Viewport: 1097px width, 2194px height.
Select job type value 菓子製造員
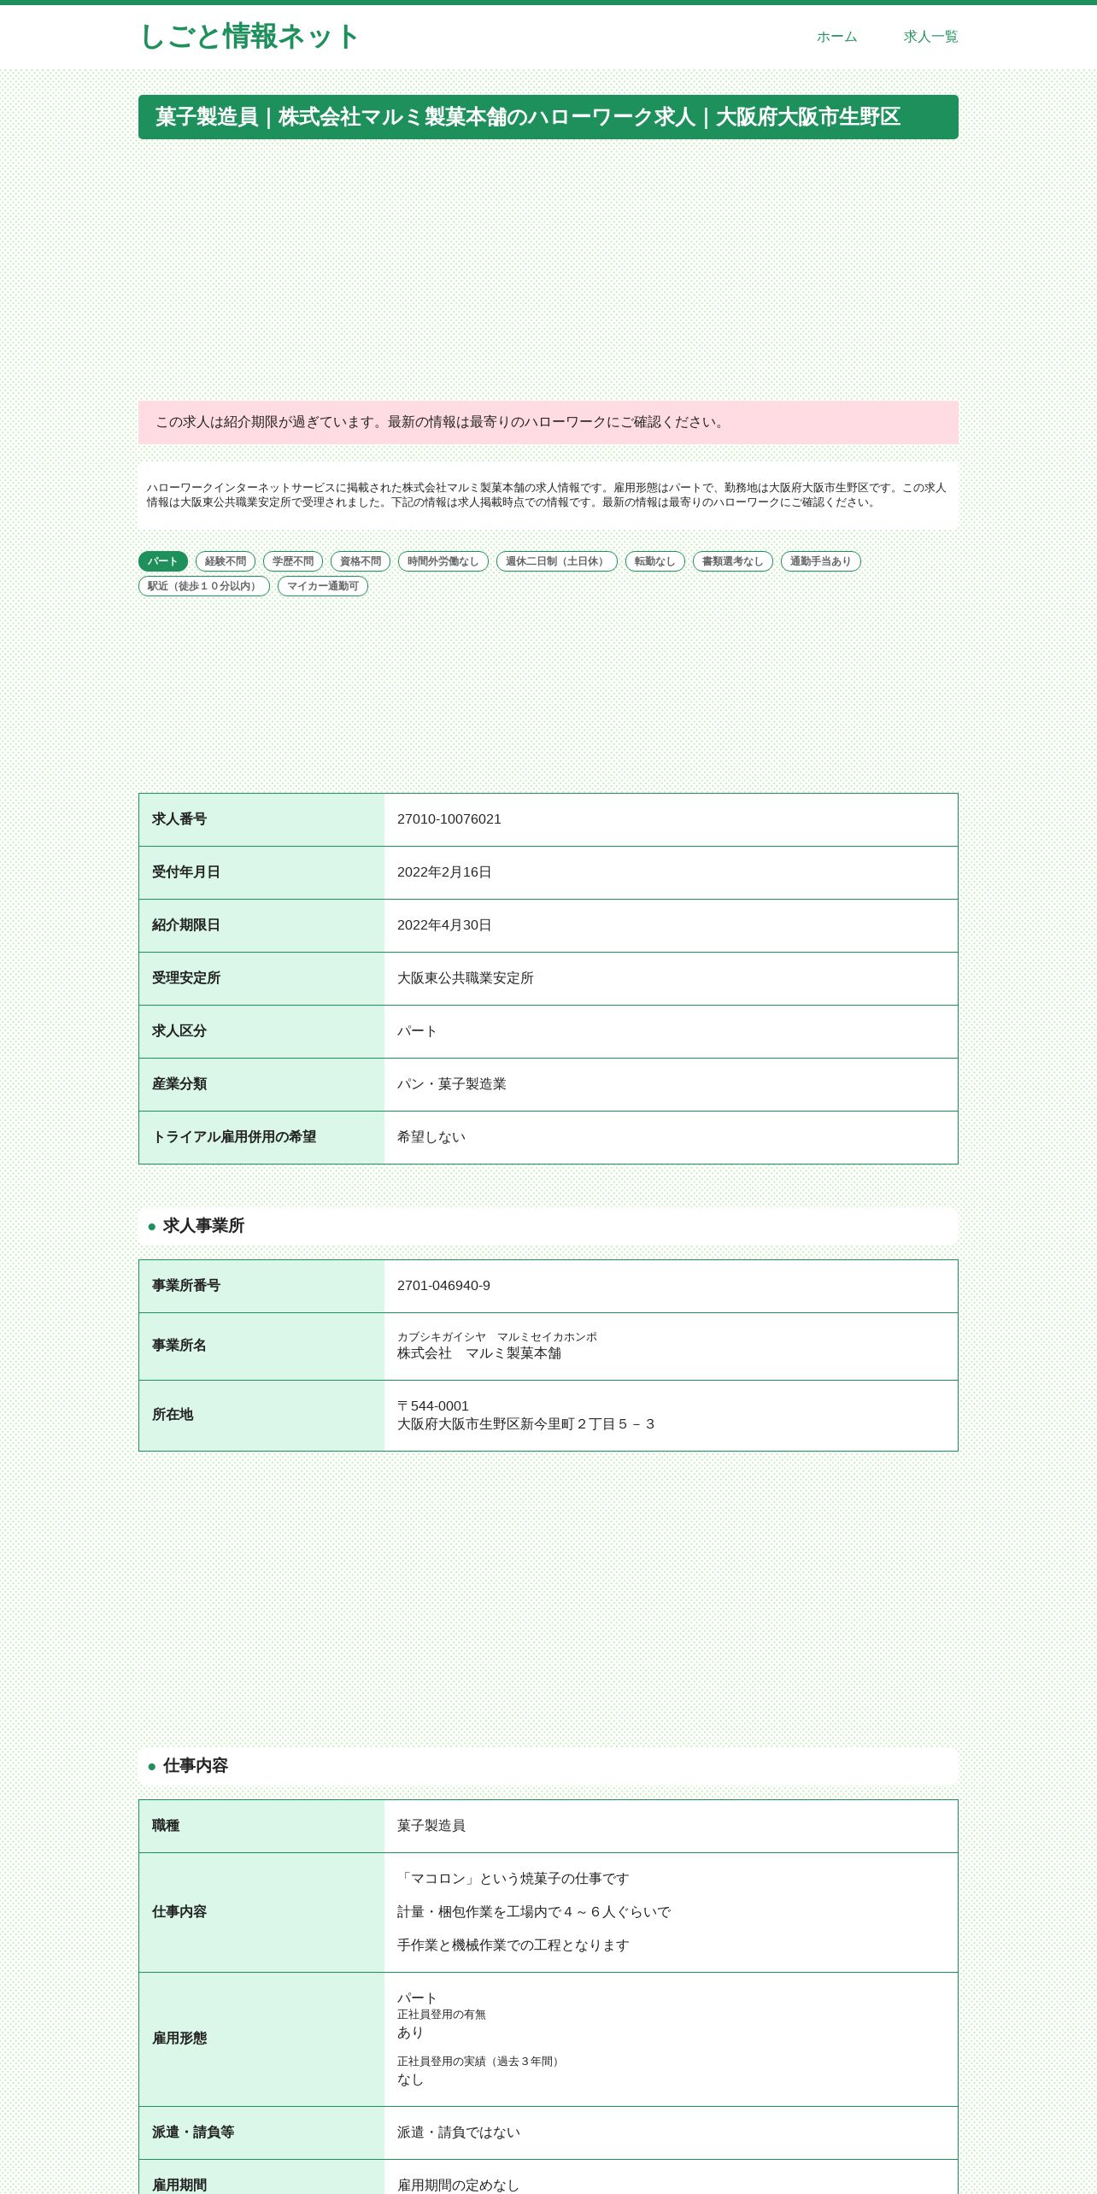431,1826
